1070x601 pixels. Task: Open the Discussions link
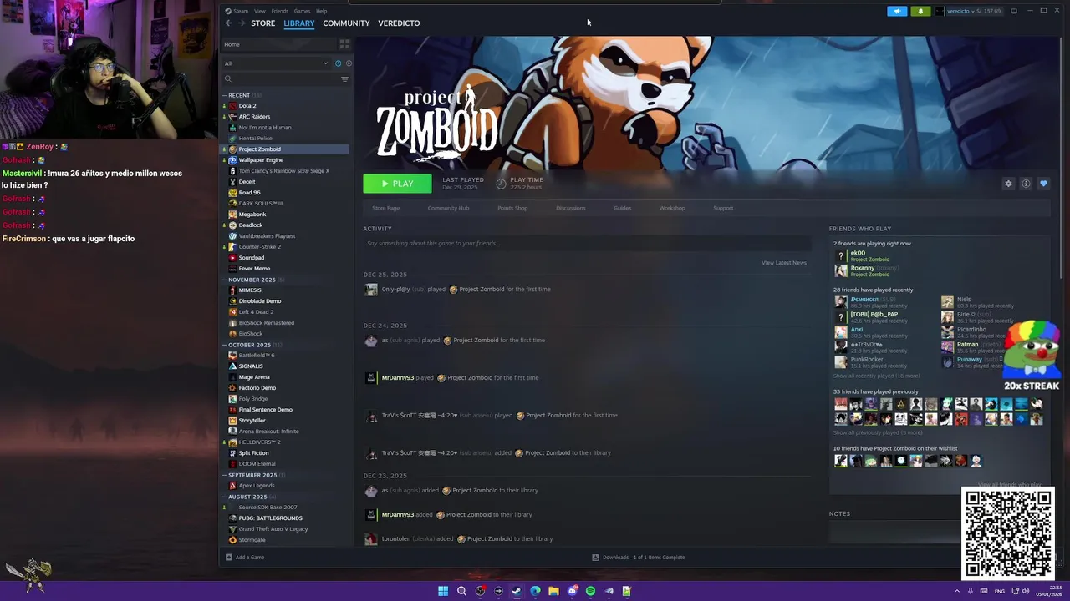coord(571,208)
